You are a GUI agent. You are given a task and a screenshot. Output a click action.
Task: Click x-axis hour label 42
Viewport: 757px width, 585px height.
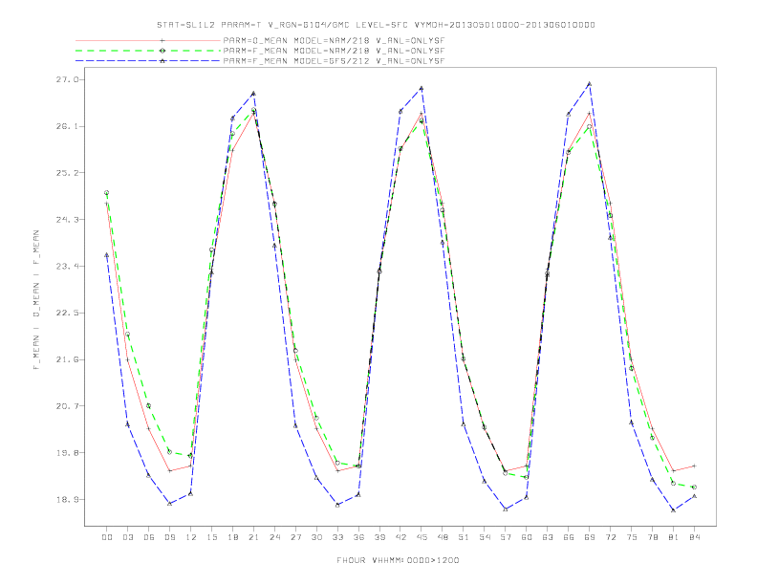point(400,537)
